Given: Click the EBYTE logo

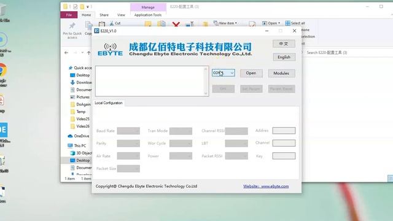Looking at the screenshot, I should pos(110,49).
